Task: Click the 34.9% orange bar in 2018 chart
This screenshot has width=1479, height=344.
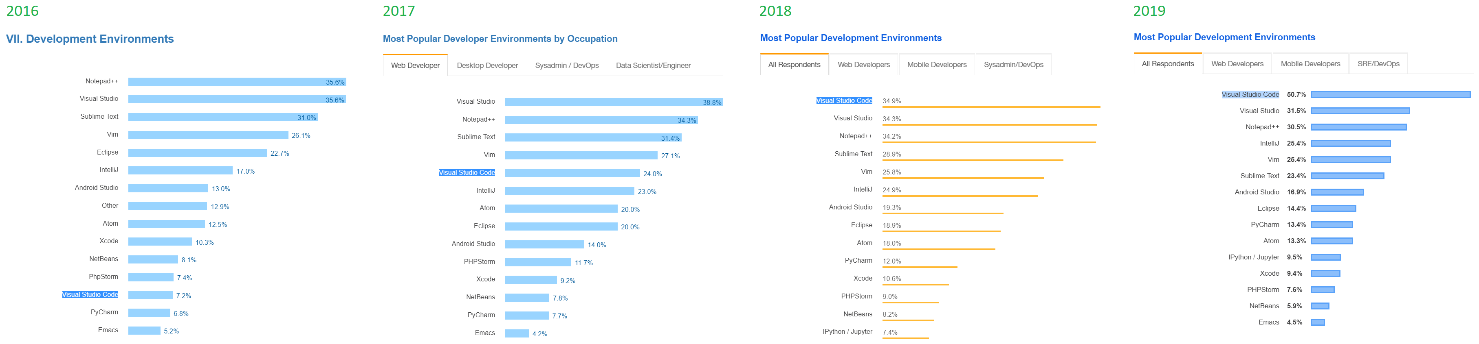Action: tap(992, 107)
